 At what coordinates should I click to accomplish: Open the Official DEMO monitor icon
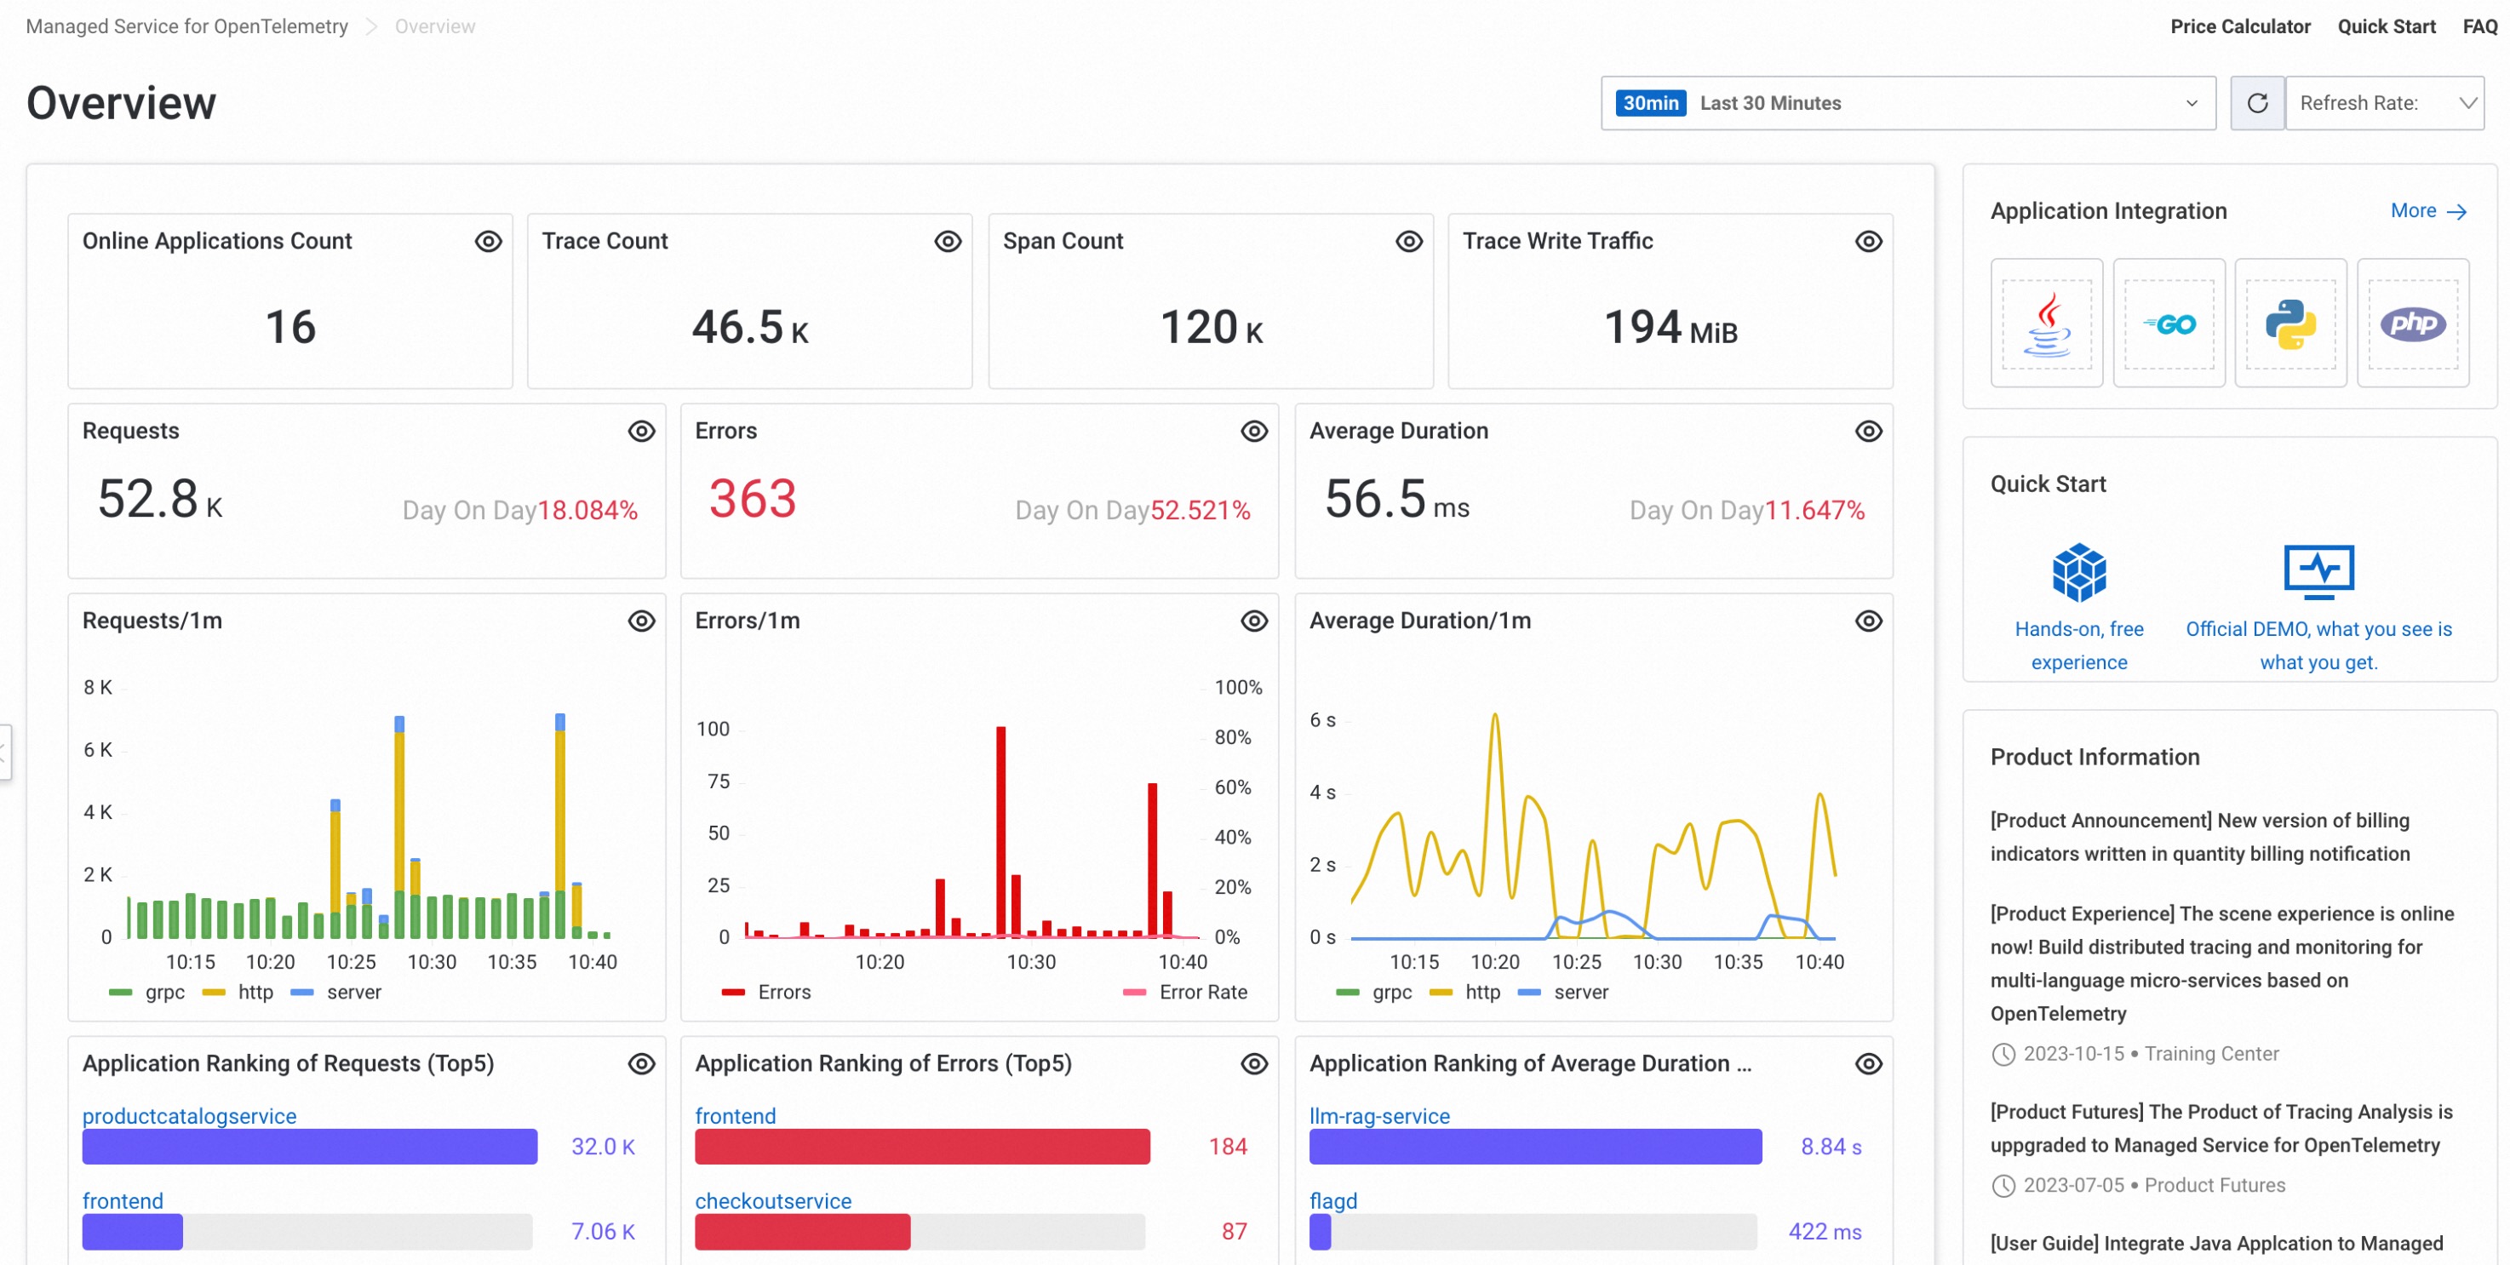(2318, 572)
